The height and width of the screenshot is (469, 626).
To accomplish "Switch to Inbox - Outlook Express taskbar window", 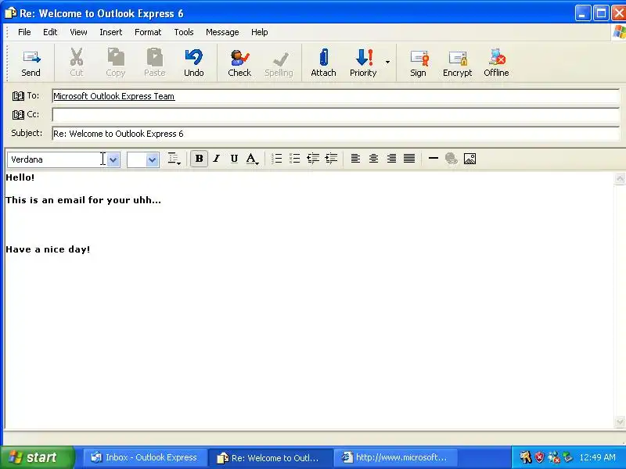I will point(145,457).
